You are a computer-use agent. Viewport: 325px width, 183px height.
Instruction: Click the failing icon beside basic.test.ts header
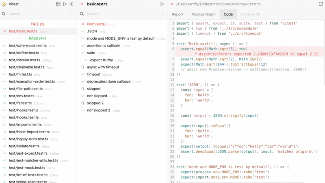(x=82, y=4)
